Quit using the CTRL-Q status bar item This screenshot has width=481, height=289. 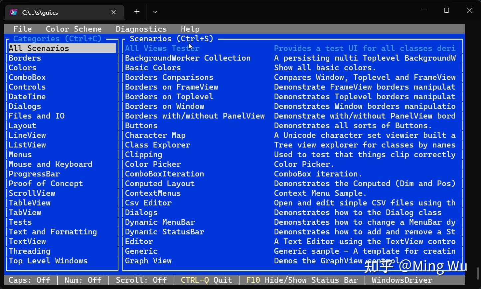[x=206, y=280]
